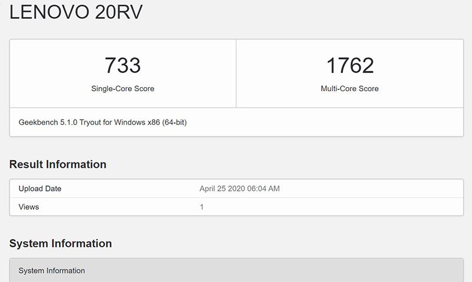Image resolution: width=472 pixels, height=282 pixels.
Task: Select the April 25 2020 06:04 AM value
Action: (x=240, y=188)
